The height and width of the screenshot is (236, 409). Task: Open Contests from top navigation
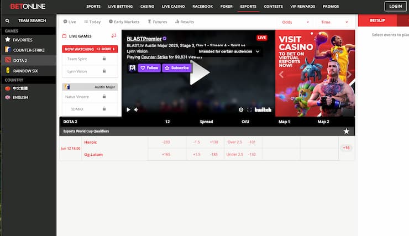click(x=273, y=7)
